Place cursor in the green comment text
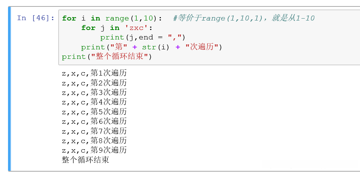Viewport: 360px width, 172px height. pyautogui.click(x=244, y=18)
